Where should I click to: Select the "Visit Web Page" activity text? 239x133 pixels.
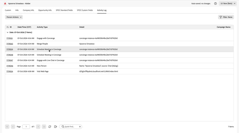[x=42, y=71]
